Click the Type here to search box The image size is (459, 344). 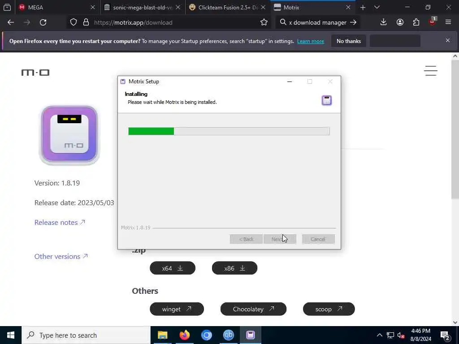pyautogui.click(x=86, y=335)
